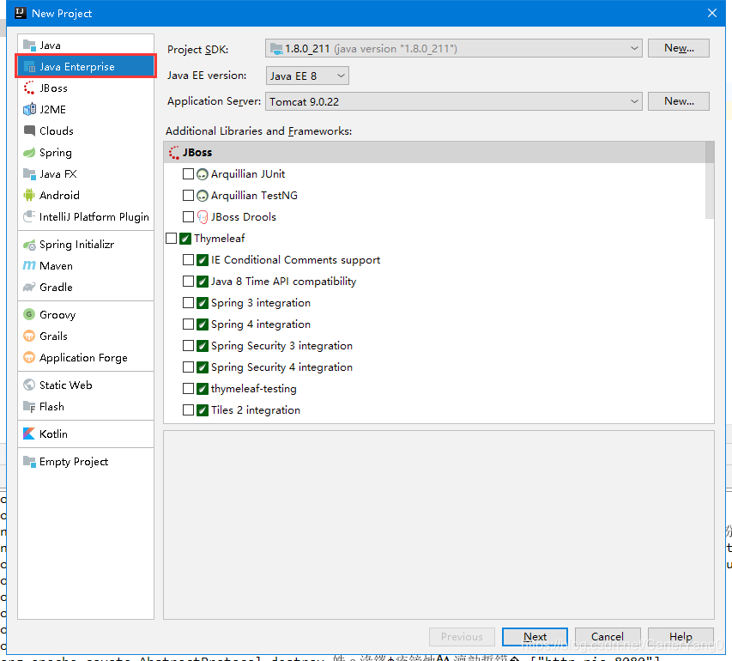Open the Project SDK dropdown

tap(453, 49)
